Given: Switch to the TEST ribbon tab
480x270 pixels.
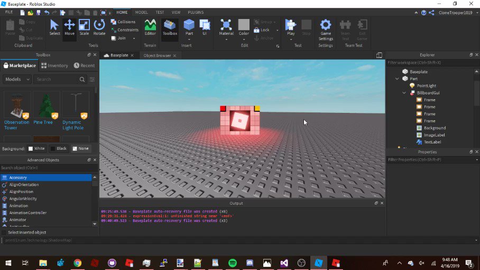Looking at the screenshot, I should coord(160,12).
